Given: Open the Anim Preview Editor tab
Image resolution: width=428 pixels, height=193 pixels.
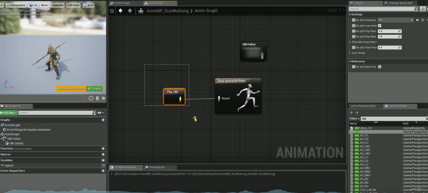Looking at the screenshot, I should click(x=364, y=106).
